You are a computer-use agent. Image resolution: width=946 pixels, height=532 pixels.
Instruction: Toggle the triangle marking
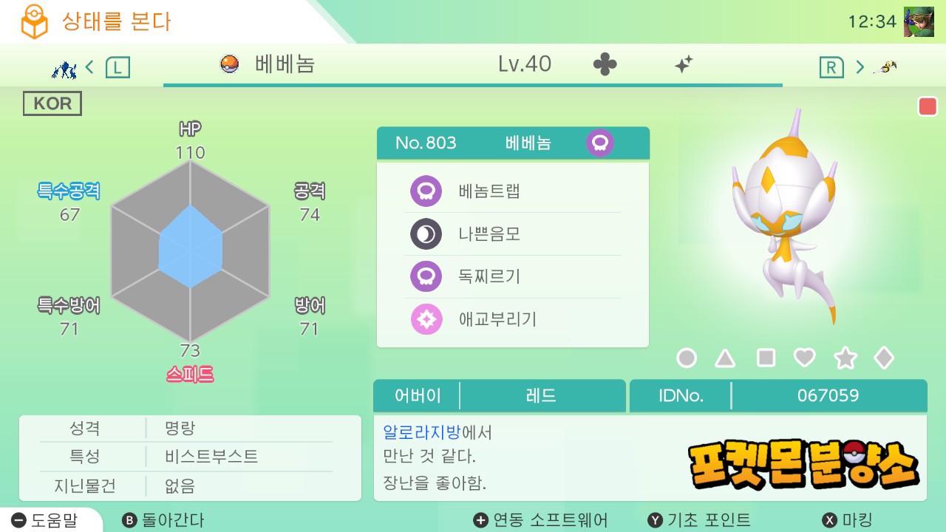(726, 358)
